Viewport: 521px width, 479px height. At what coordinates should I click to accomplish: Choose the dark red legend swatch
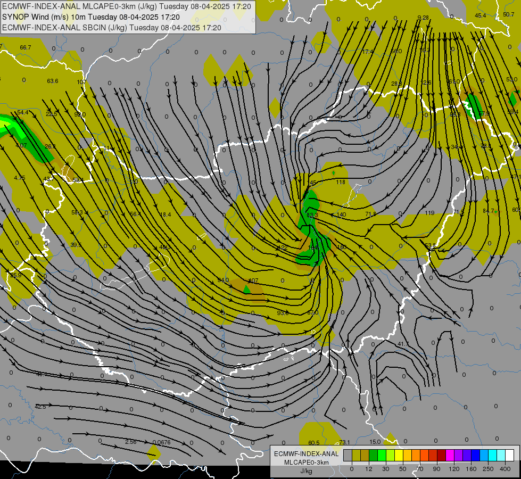(x=442, y=456)
